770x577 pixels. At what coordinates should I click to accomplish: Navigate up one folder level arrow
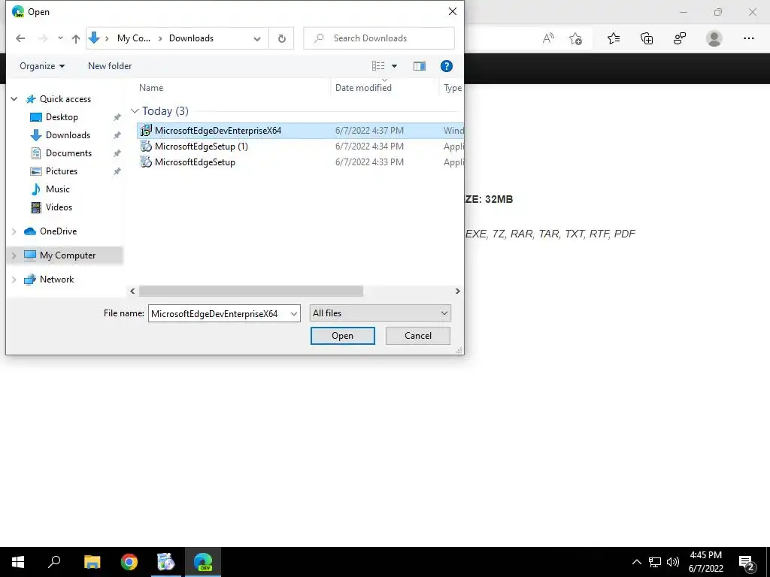[x=76, y=38]
